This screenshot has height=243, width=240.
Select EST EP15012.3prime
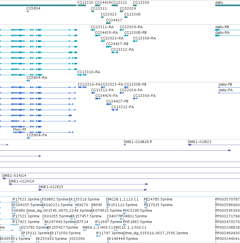click(x=36, y=233)
